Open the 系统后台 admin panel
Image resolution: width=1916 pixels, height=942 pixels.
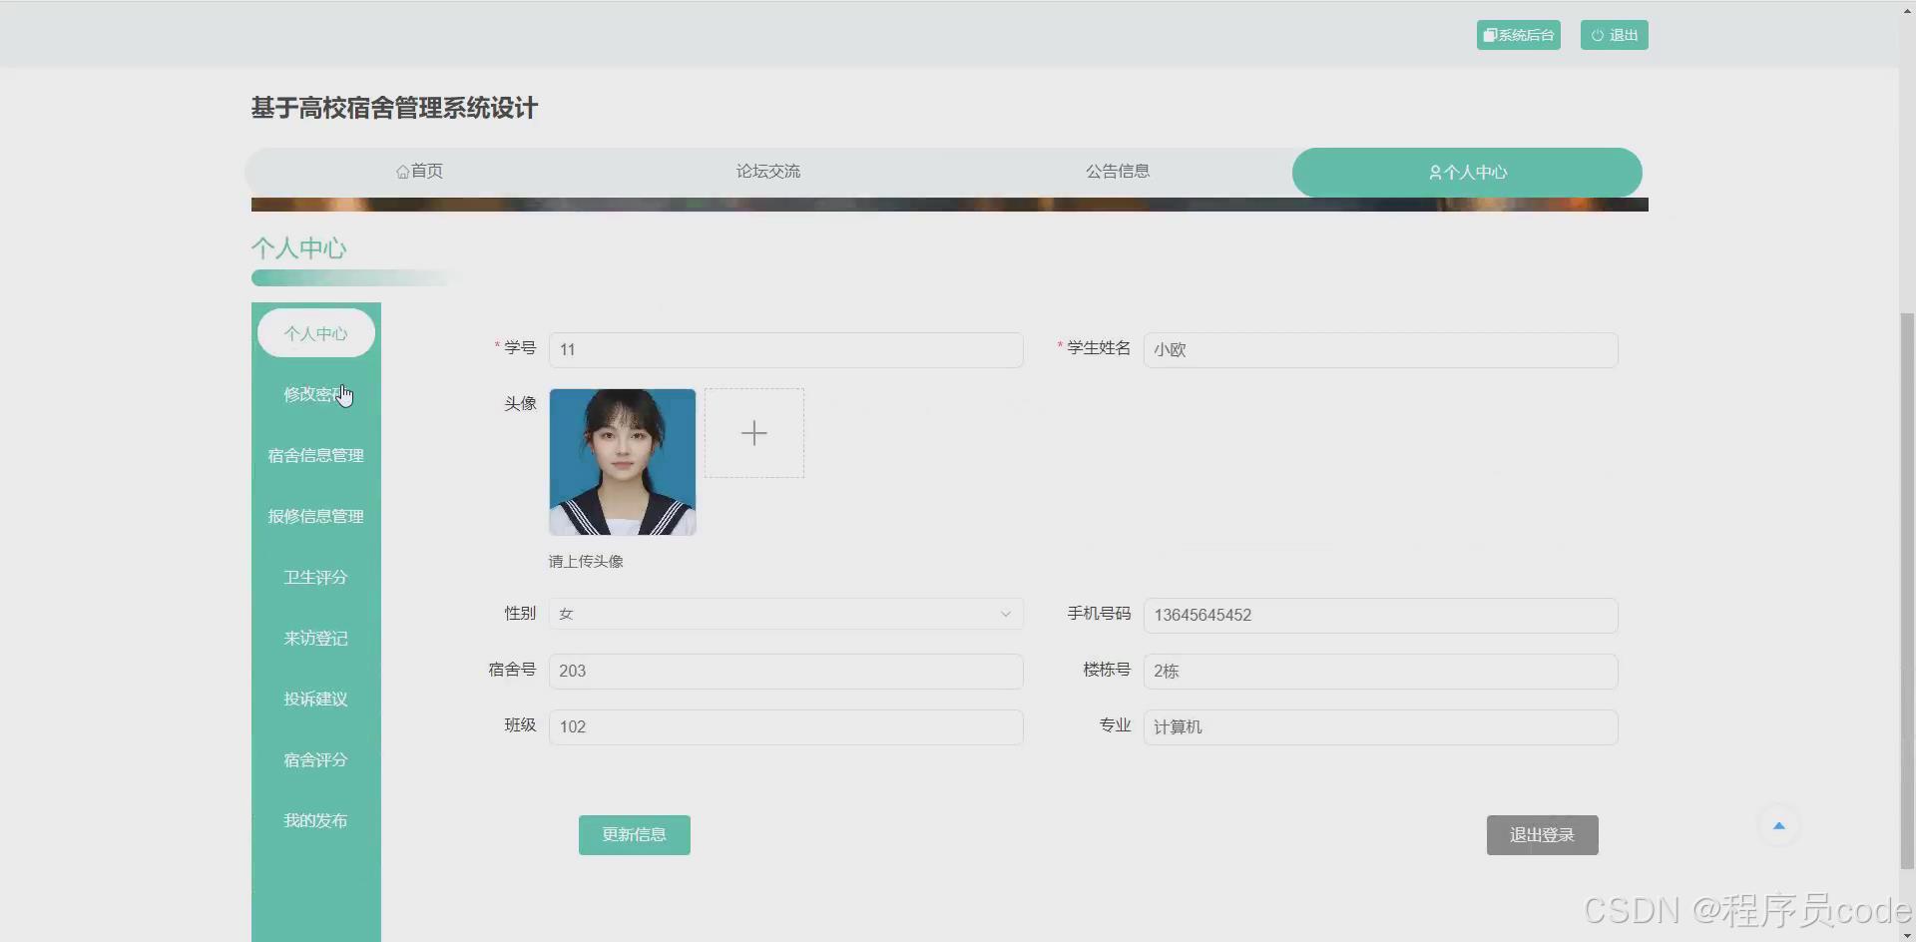point(1518,34)
